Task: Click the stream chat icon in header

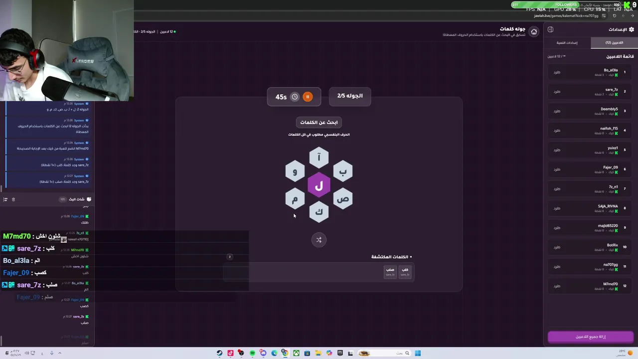Action: click(89, 199)
